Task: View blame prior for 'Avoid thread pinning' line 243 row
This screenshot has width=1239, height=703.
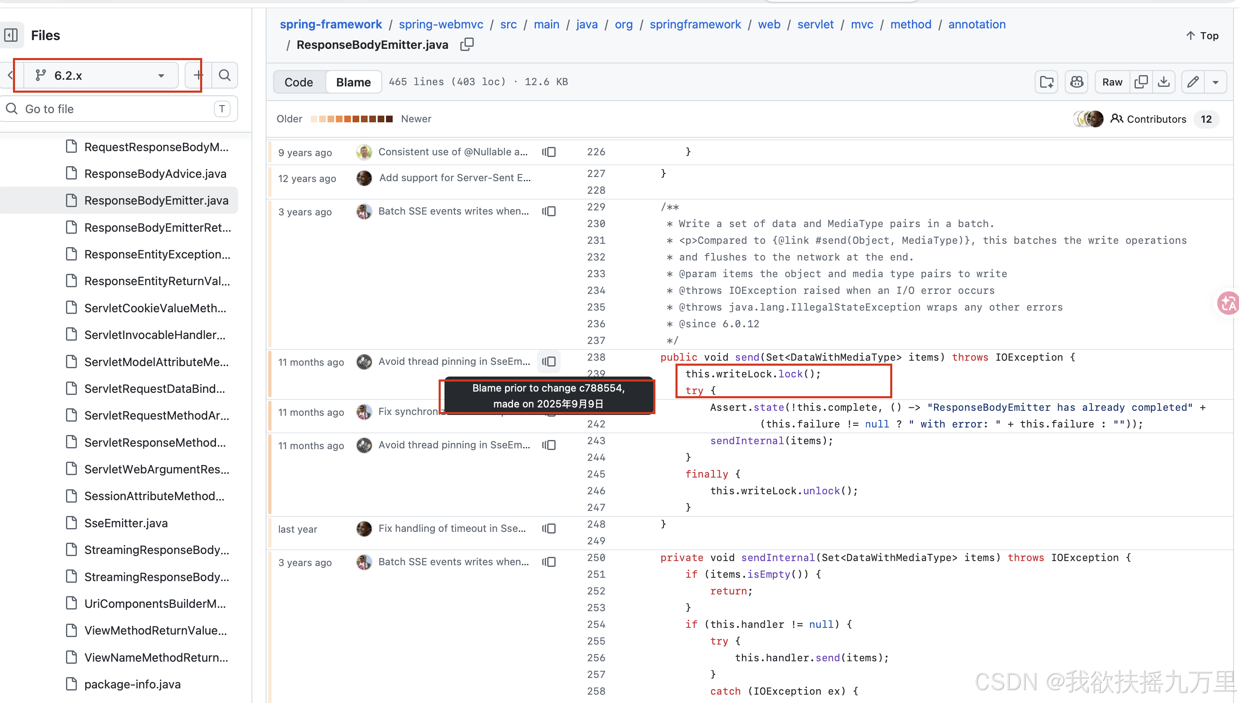Action: click(x=549, y=445)
